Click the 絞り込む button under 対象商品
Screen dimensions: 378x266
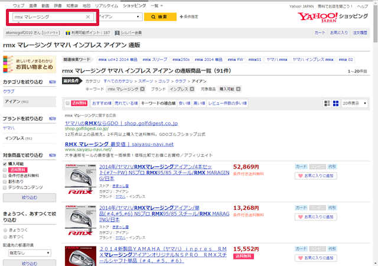pos(30,197)
